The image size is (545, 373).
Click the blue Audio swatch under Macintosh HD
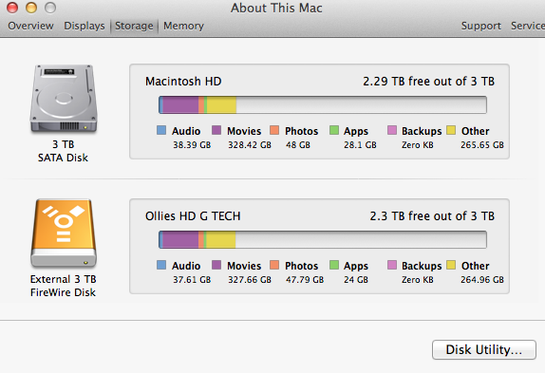[x=161, y=130]
